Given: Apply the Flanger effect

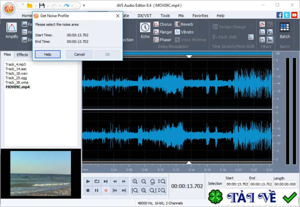Looking at the screenshot, I should coord(163,32).
